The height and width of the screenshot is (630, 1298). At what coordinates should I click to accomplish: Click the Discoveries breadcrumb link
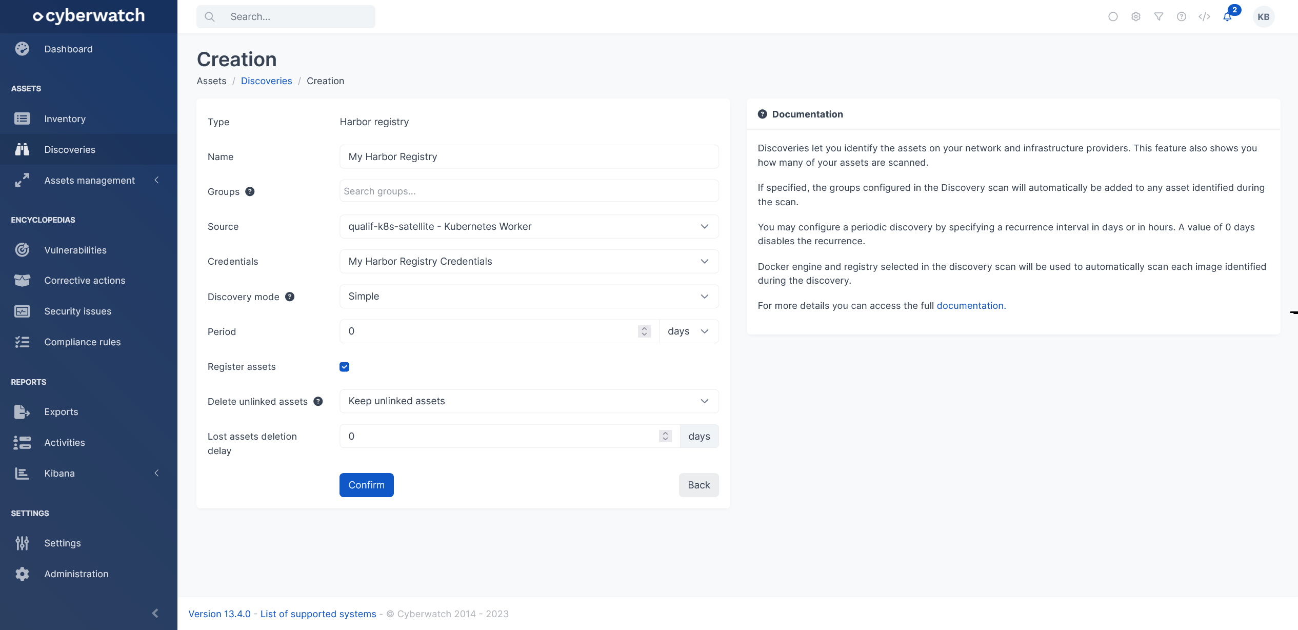pyautogui.click(x=266, y=81)
